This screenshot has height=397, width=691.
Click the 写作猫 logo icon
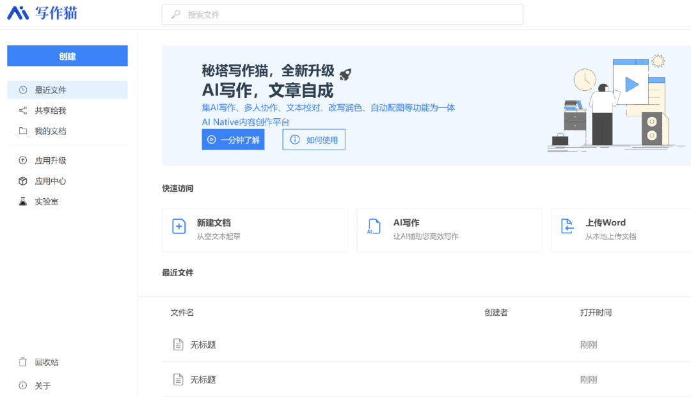18,13
